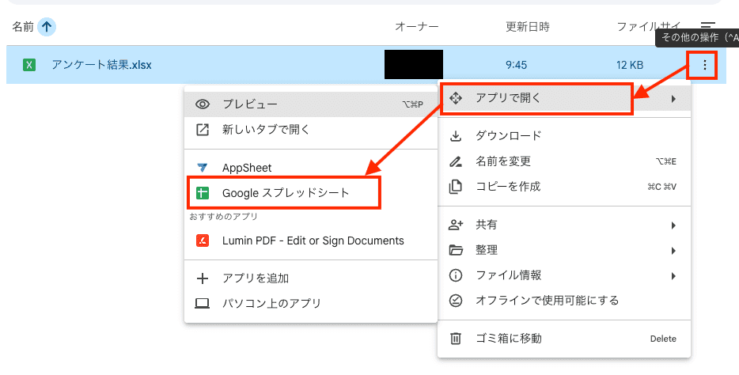The image size is (739, 375).
Task: Click the 更新日時 column header
Action: [x=528, y=27]
